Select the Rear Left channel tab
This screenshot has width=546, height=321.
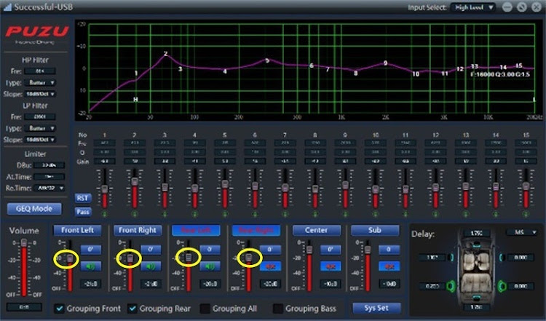tap(196, 230)
